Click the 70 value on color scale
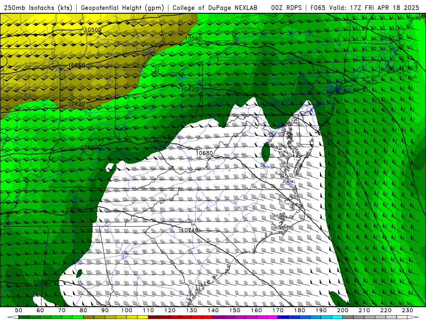The height and width of the screenshot is (320, 426). tap(62, 310)
